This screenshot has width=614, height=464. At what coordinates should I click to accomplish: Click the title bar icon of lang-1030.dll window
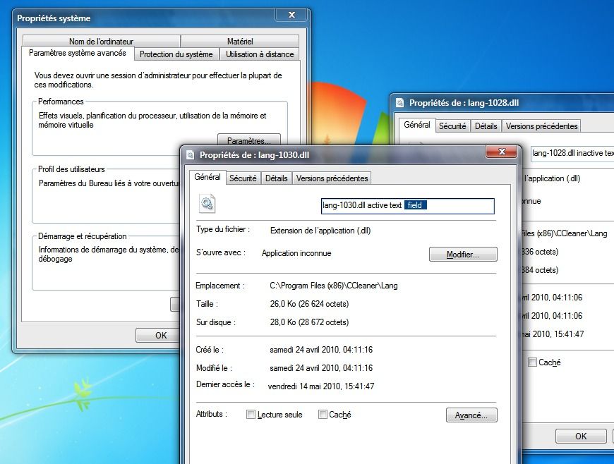(191, 155)
